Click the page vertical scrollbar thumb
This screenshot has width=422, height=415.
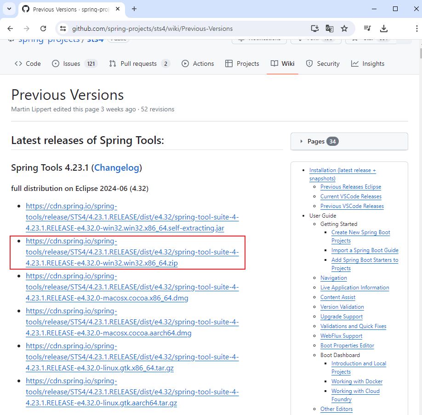pyautogui.click(x=421, y=53)
